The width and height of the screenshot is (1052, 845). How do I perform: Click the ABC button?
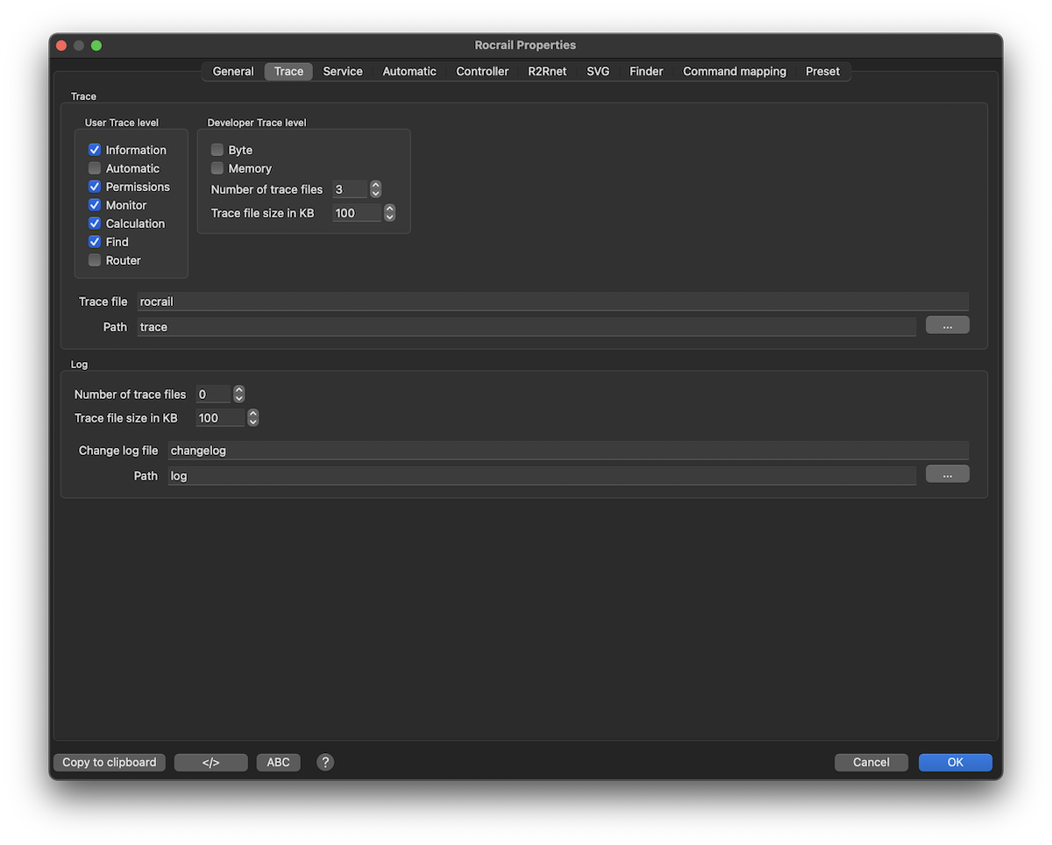click(278, 763)
